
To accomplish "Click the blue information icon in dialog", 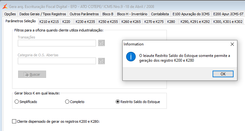I will point(131,56).
